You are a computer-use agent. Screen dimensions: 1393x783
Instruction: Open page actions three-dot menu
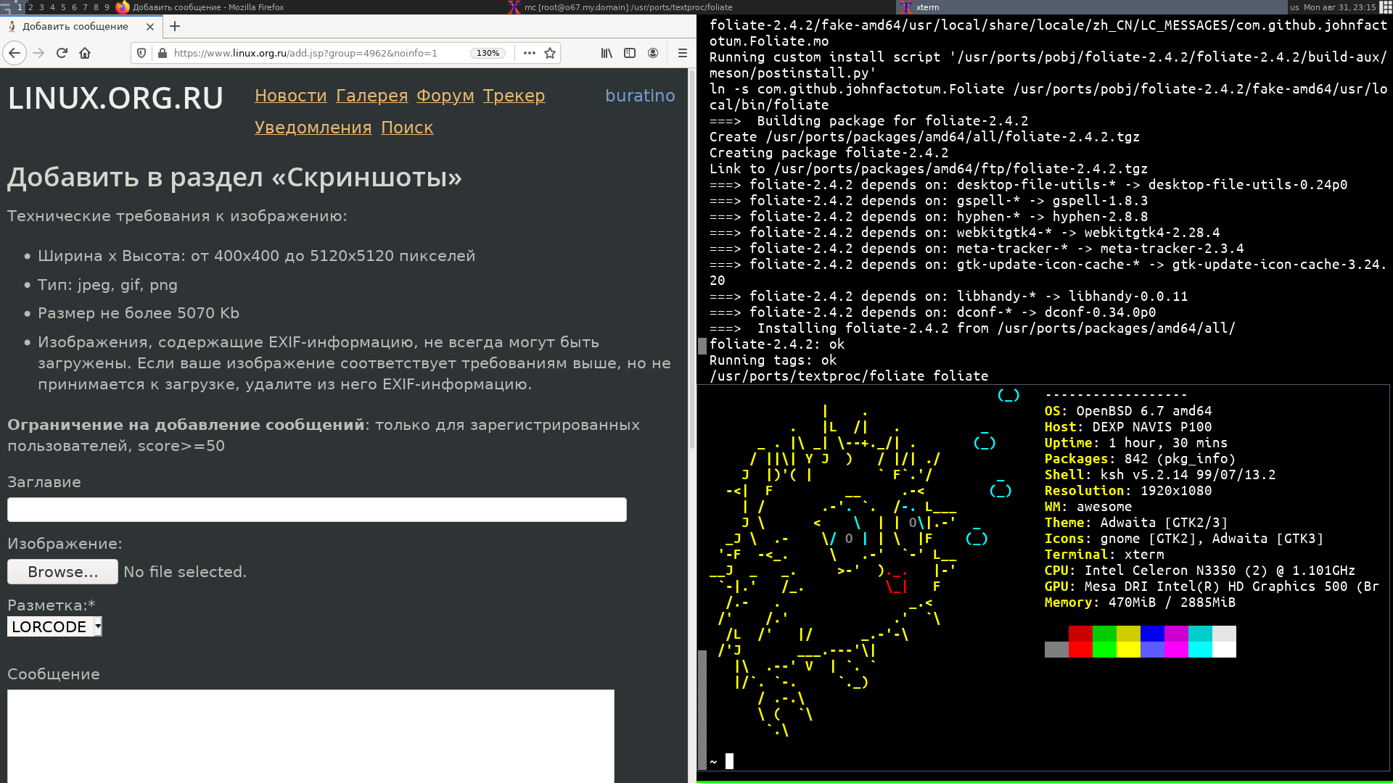click(x=530, y=53)
